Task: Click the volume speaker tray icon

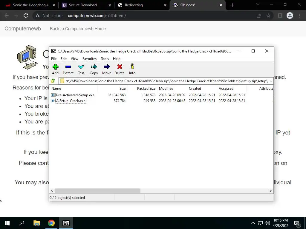Action: (267, 223)
